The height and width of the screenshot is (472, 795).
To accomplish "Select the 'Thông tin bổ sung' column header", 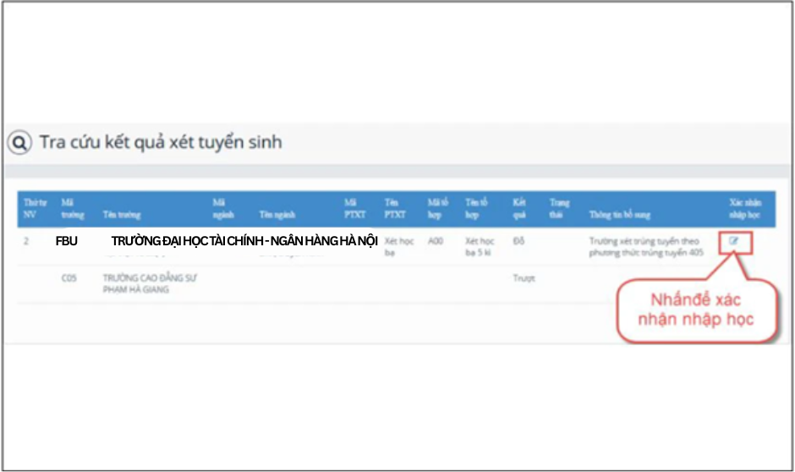I will pos(620,215).
